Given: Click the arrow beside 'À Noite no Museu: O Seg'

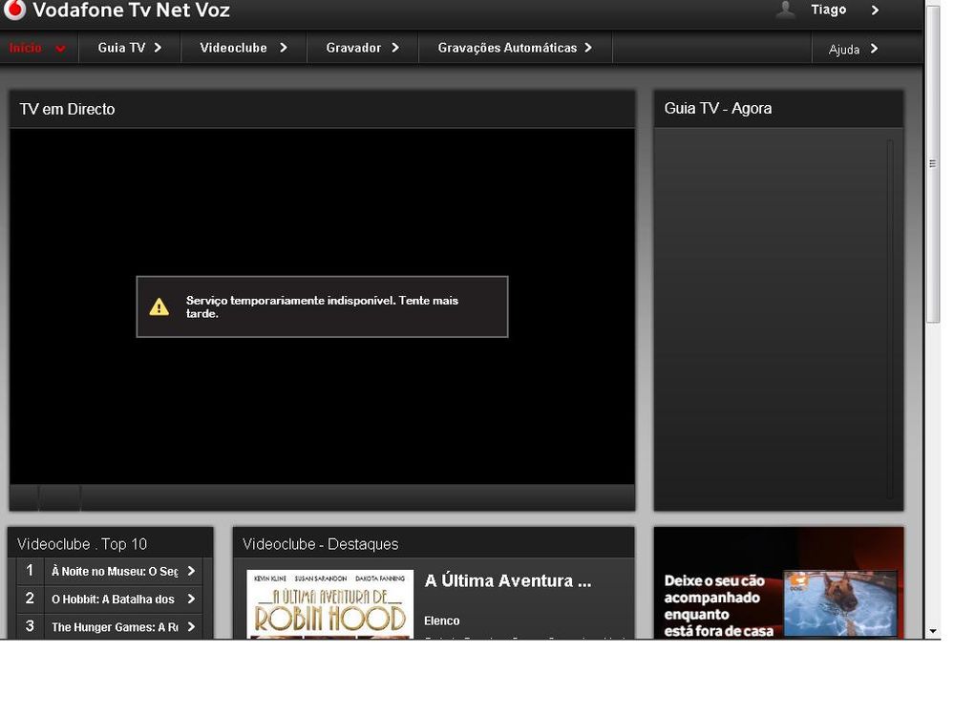Looking at the screenshot, I should (190, 571).
